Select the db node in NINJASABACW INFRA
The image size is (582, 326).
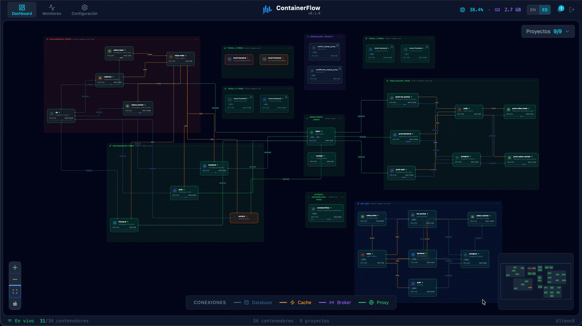[x=61, y=115]
